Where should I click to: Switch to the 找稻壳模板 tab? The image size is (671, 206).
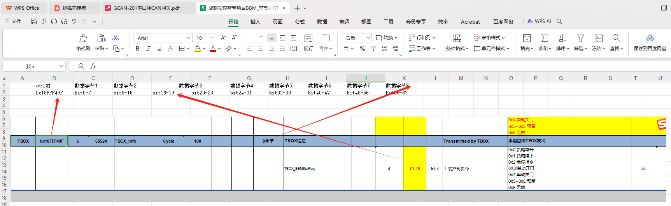74,8
